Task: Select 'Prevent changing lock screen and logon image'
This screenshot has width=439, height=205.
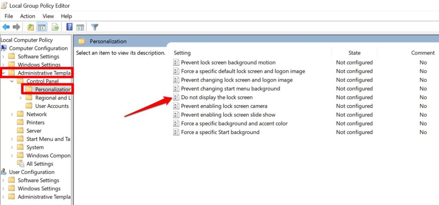Action: 237,80
